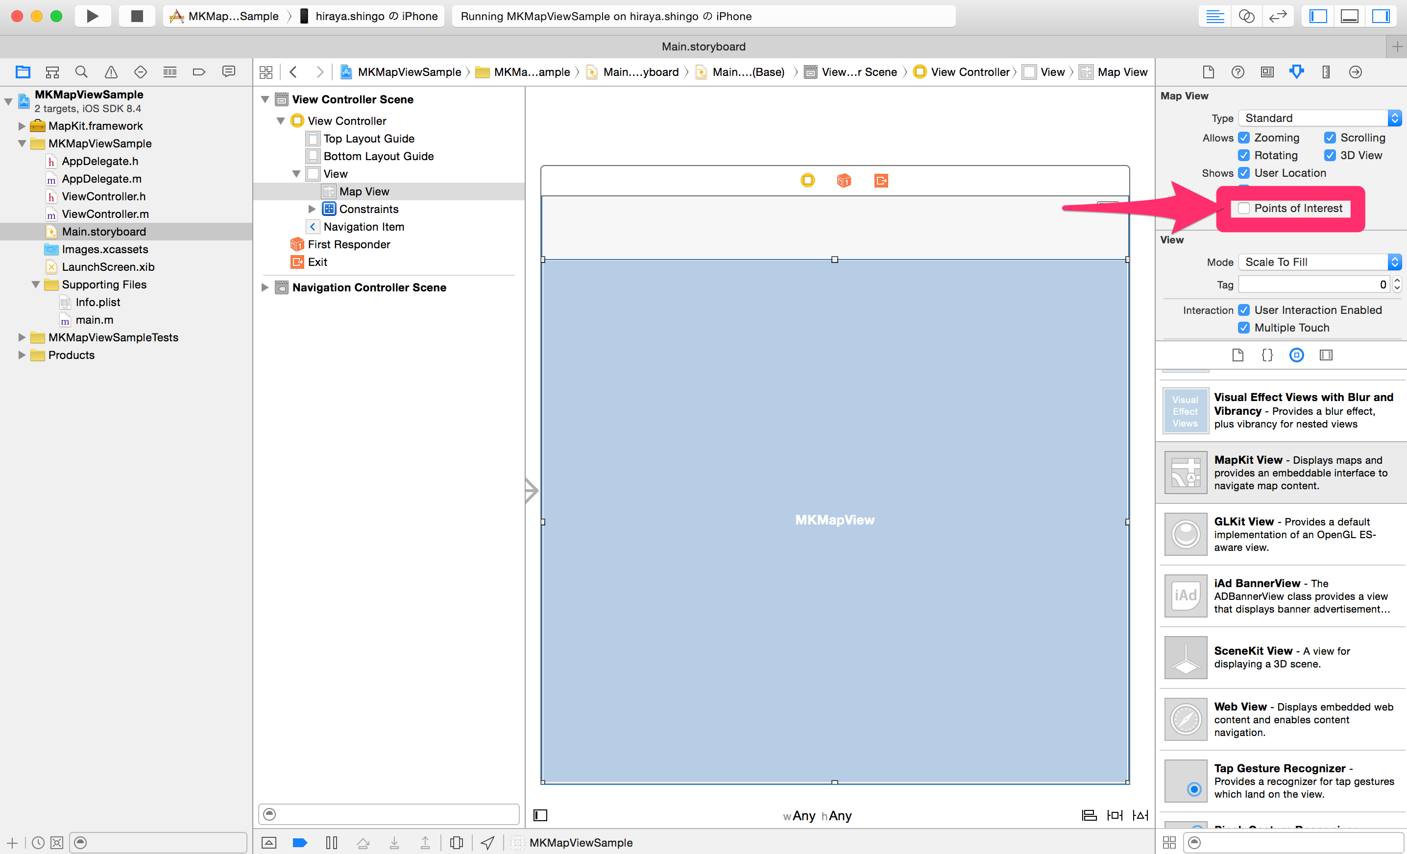Expand the MapKit.framework group
This screenshot has height=854, width=1407.
pyautogui.click(x=22, y=125)
